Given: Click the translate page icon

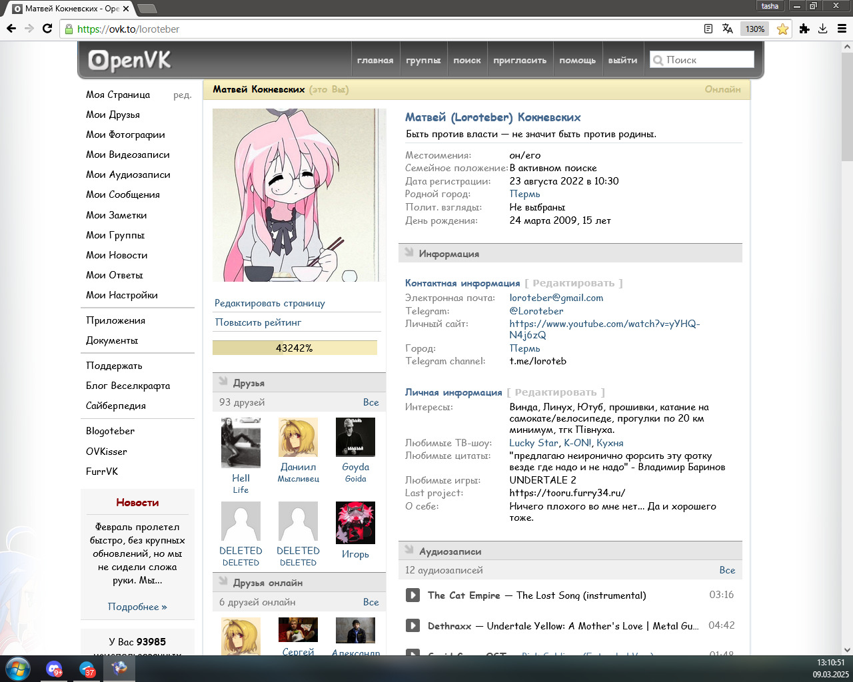Looking at the screenshot, I should coord(727,29).
